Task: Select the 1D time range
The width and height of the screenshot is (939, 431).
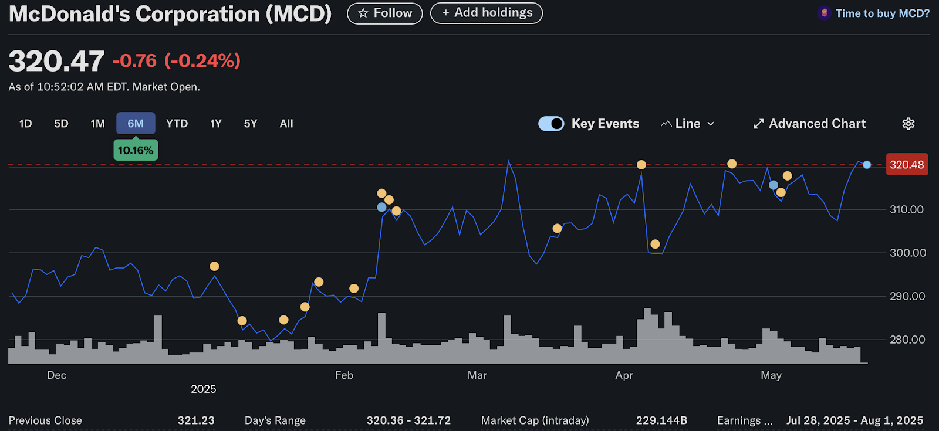Action: tap(25, 124)
